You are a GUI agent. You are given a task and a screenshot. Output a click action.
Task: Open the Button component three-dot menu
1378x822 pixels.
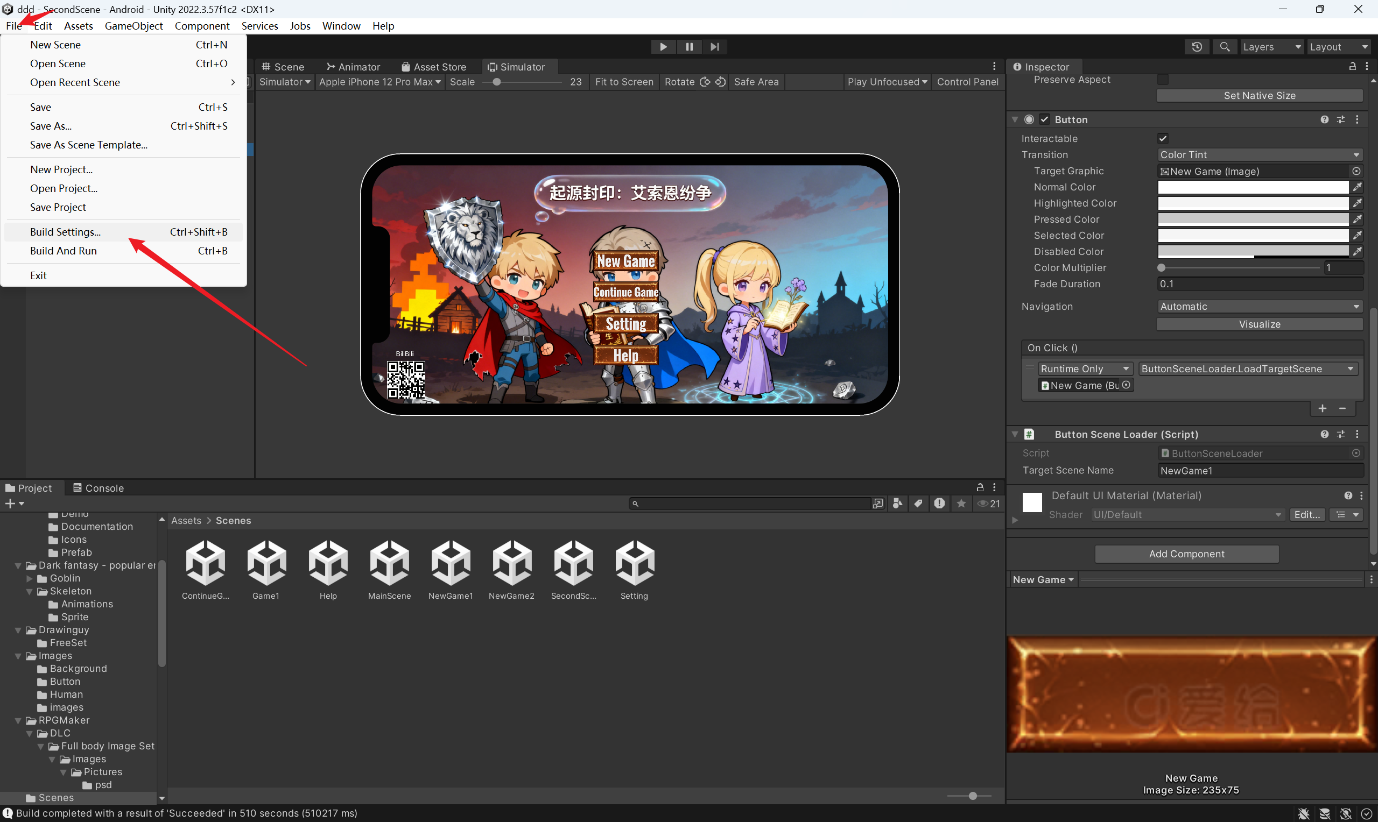pyautogui.click(x=1357, y=119)
